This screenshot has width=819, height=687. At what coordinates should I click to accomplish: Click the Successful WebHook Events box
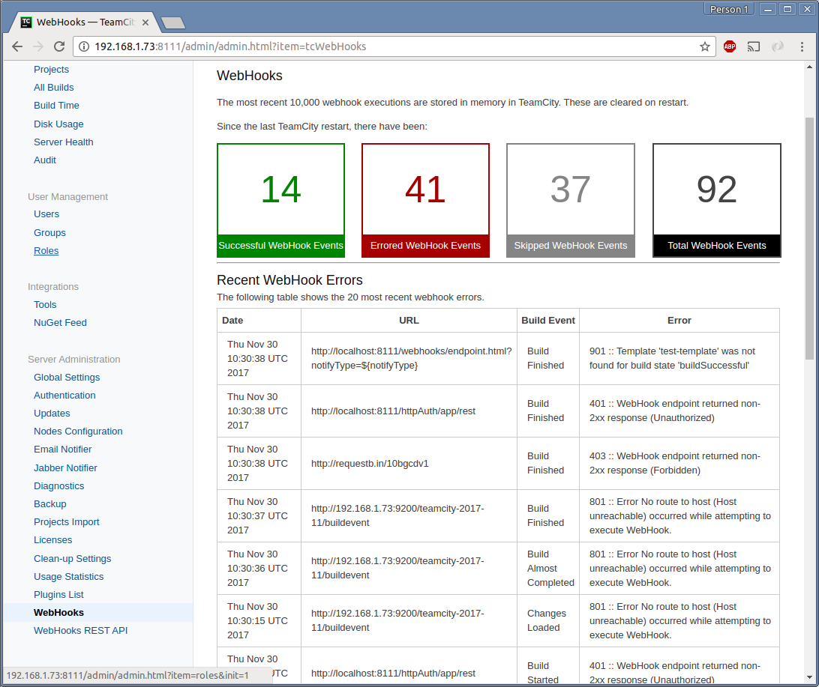click(x=281, y=200)
